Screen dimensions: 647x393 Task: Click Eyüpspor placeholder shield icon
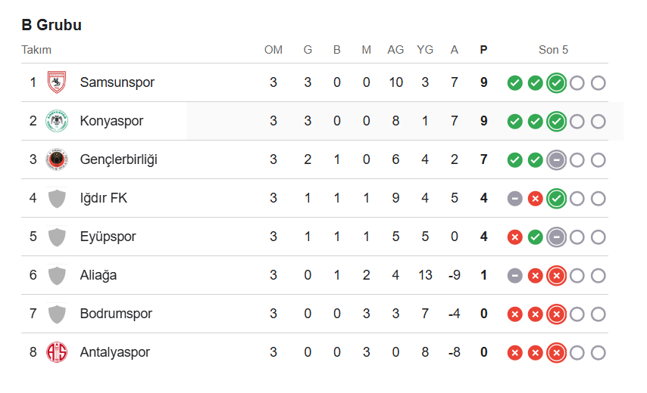point(57,237)
